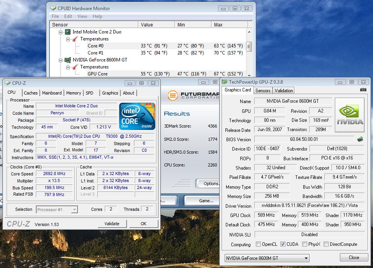373x268 pixels.
Task: Switch to the Graphics tab in CPU-Z
Action: pos(110,93)
